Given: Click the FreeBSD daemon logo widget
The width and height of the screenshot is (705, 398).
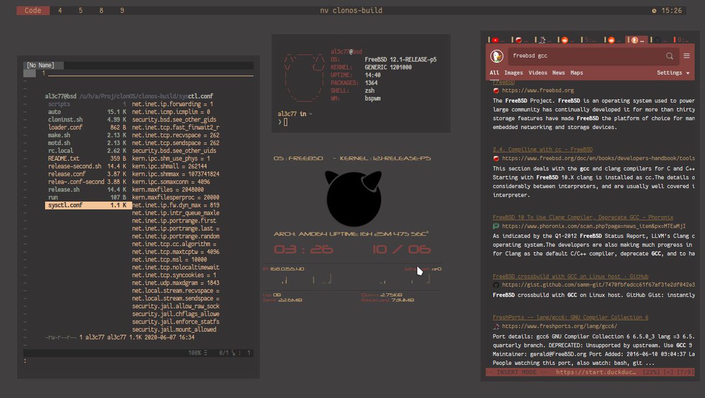Looking at the screenshot, I should 354,199.
